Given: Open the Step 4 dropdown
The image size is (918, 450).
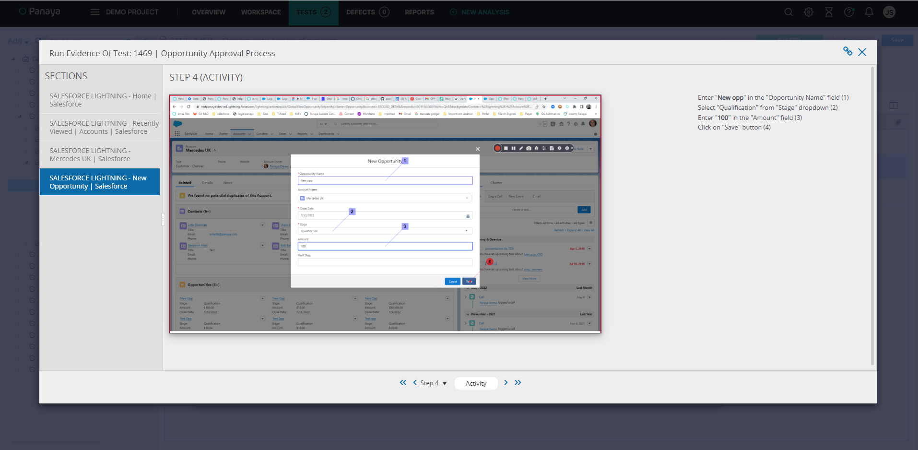Looking at the screenshot, I should 433,383.
